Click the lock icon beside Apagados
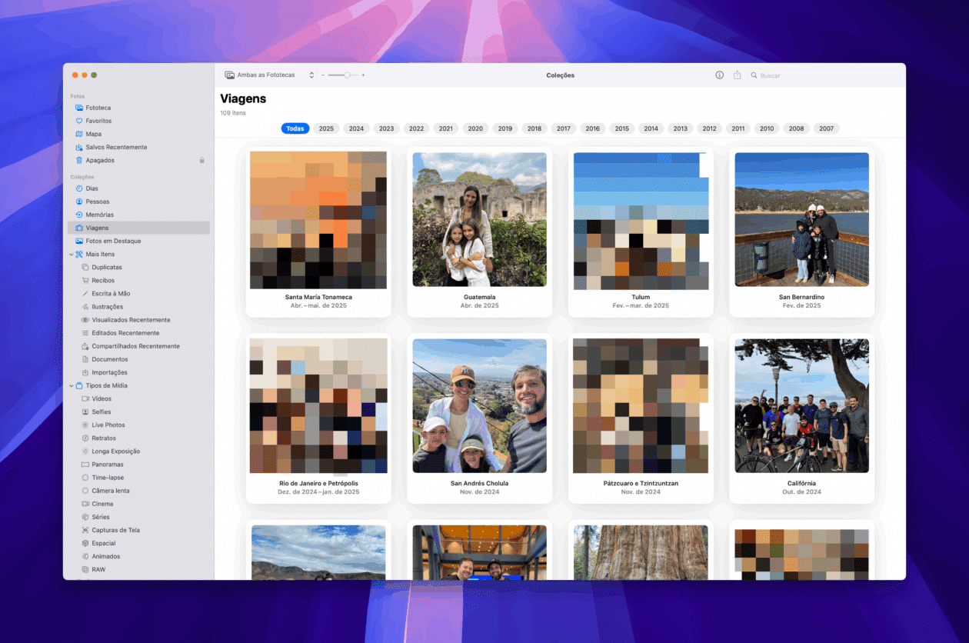 [x=202, y=160]
